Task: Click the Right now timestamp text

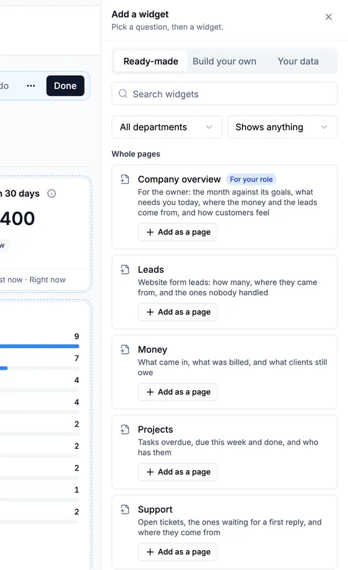Action: [x=48, y=280]
